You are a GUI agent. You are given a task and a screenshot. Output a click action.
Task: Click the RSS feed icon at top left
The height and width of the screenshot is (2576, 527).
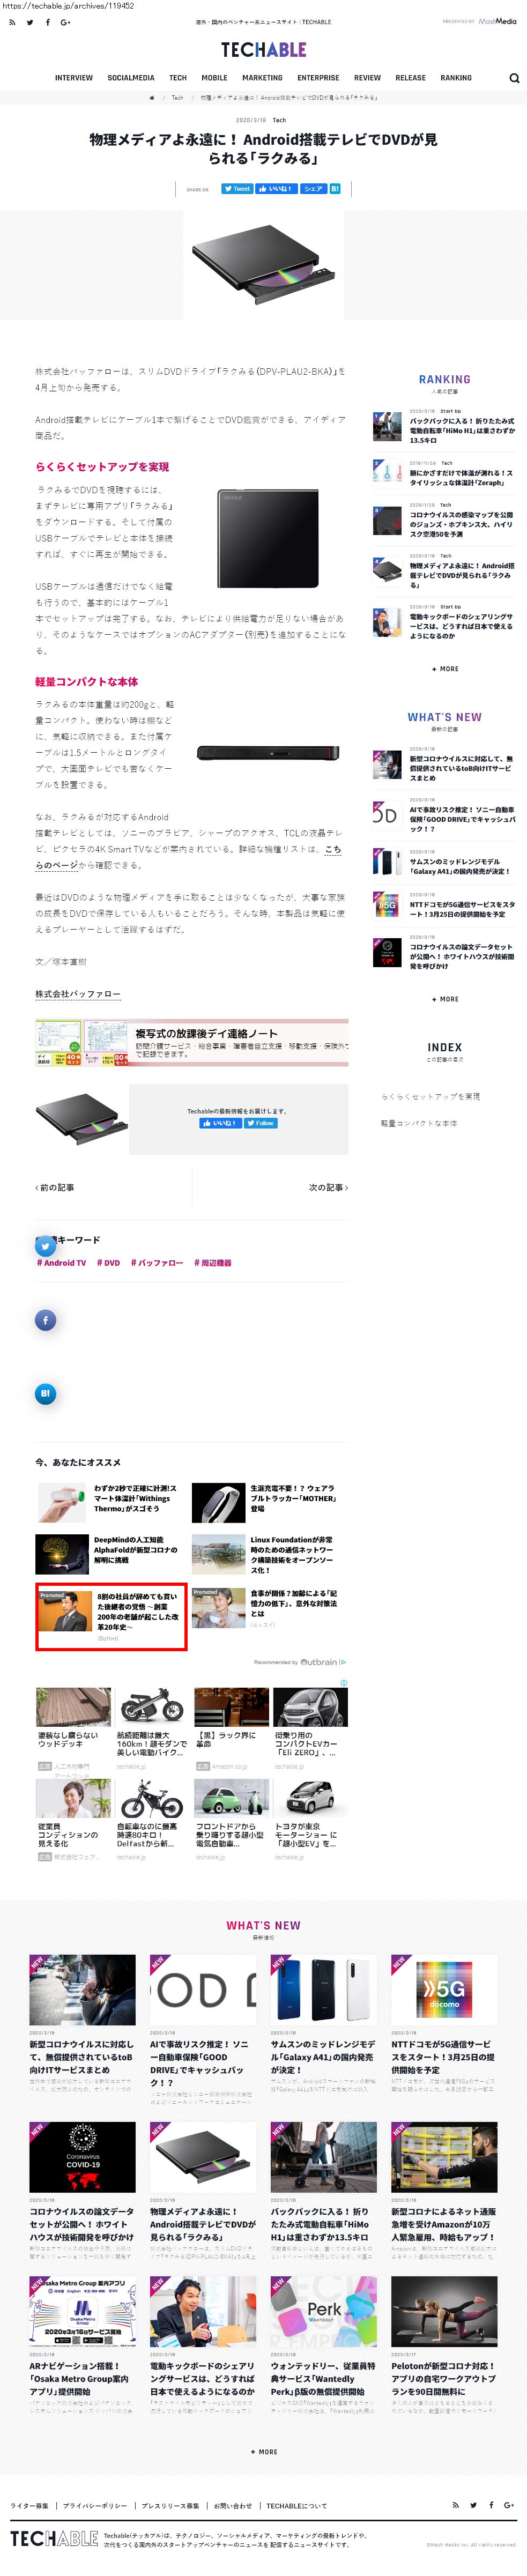[12, 22]
